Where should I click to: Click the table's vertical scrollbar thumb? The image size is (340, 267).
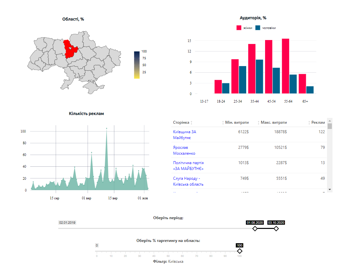[x=330, y=126]
